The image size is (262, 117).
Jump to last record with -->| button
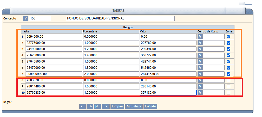coord(106,106)
